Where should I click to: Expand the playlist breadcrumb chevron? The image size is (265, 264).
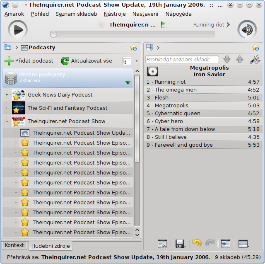(x=158, y=48)
